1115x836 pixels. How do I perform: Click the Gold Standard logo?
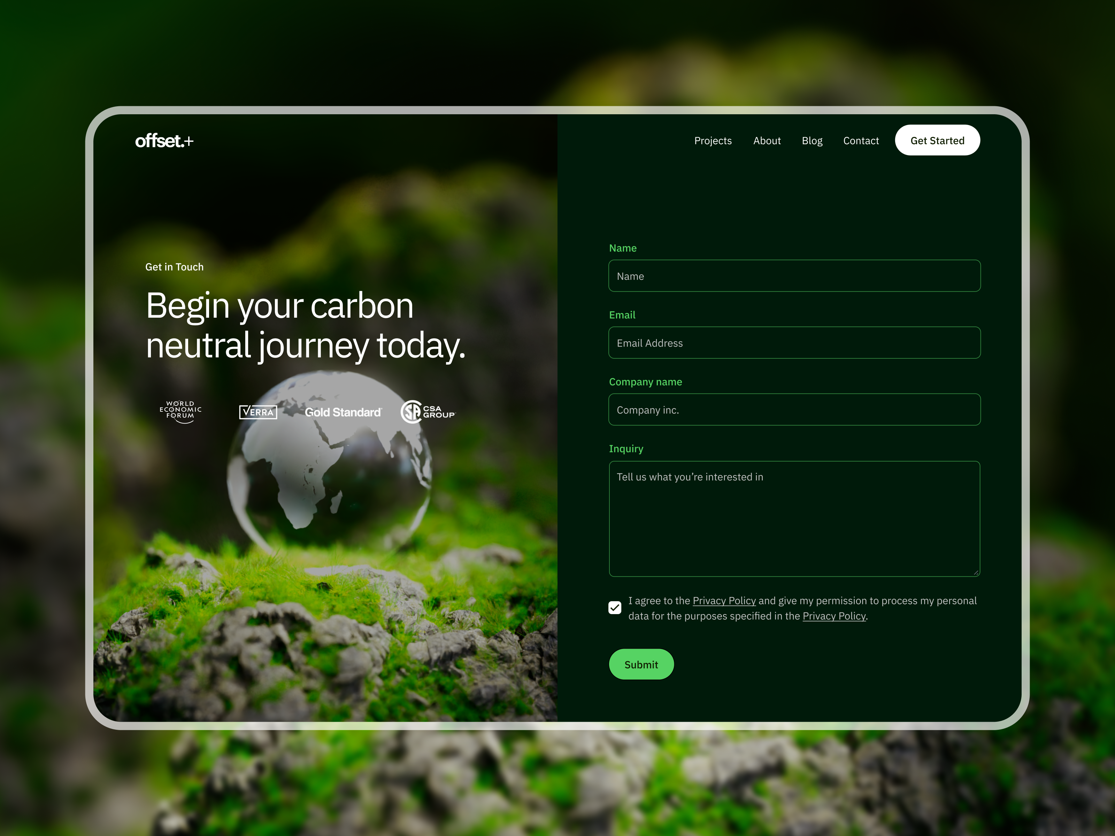[343, 412]
